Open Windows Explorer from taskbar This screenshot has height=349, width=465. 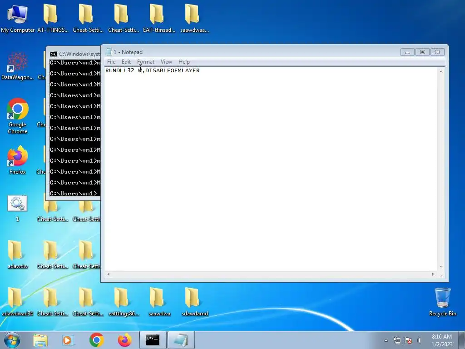tap(40, 340)
